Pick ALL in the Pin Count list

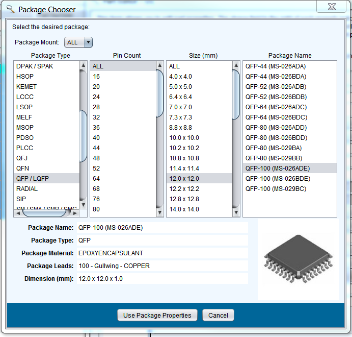[98, 66]
